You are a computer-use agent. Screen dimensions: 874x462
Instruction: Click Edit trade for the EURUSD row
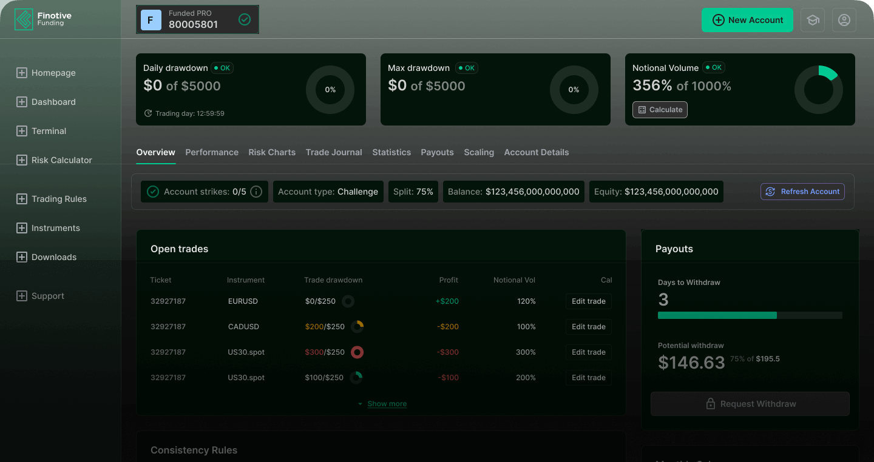click(588, 301)
